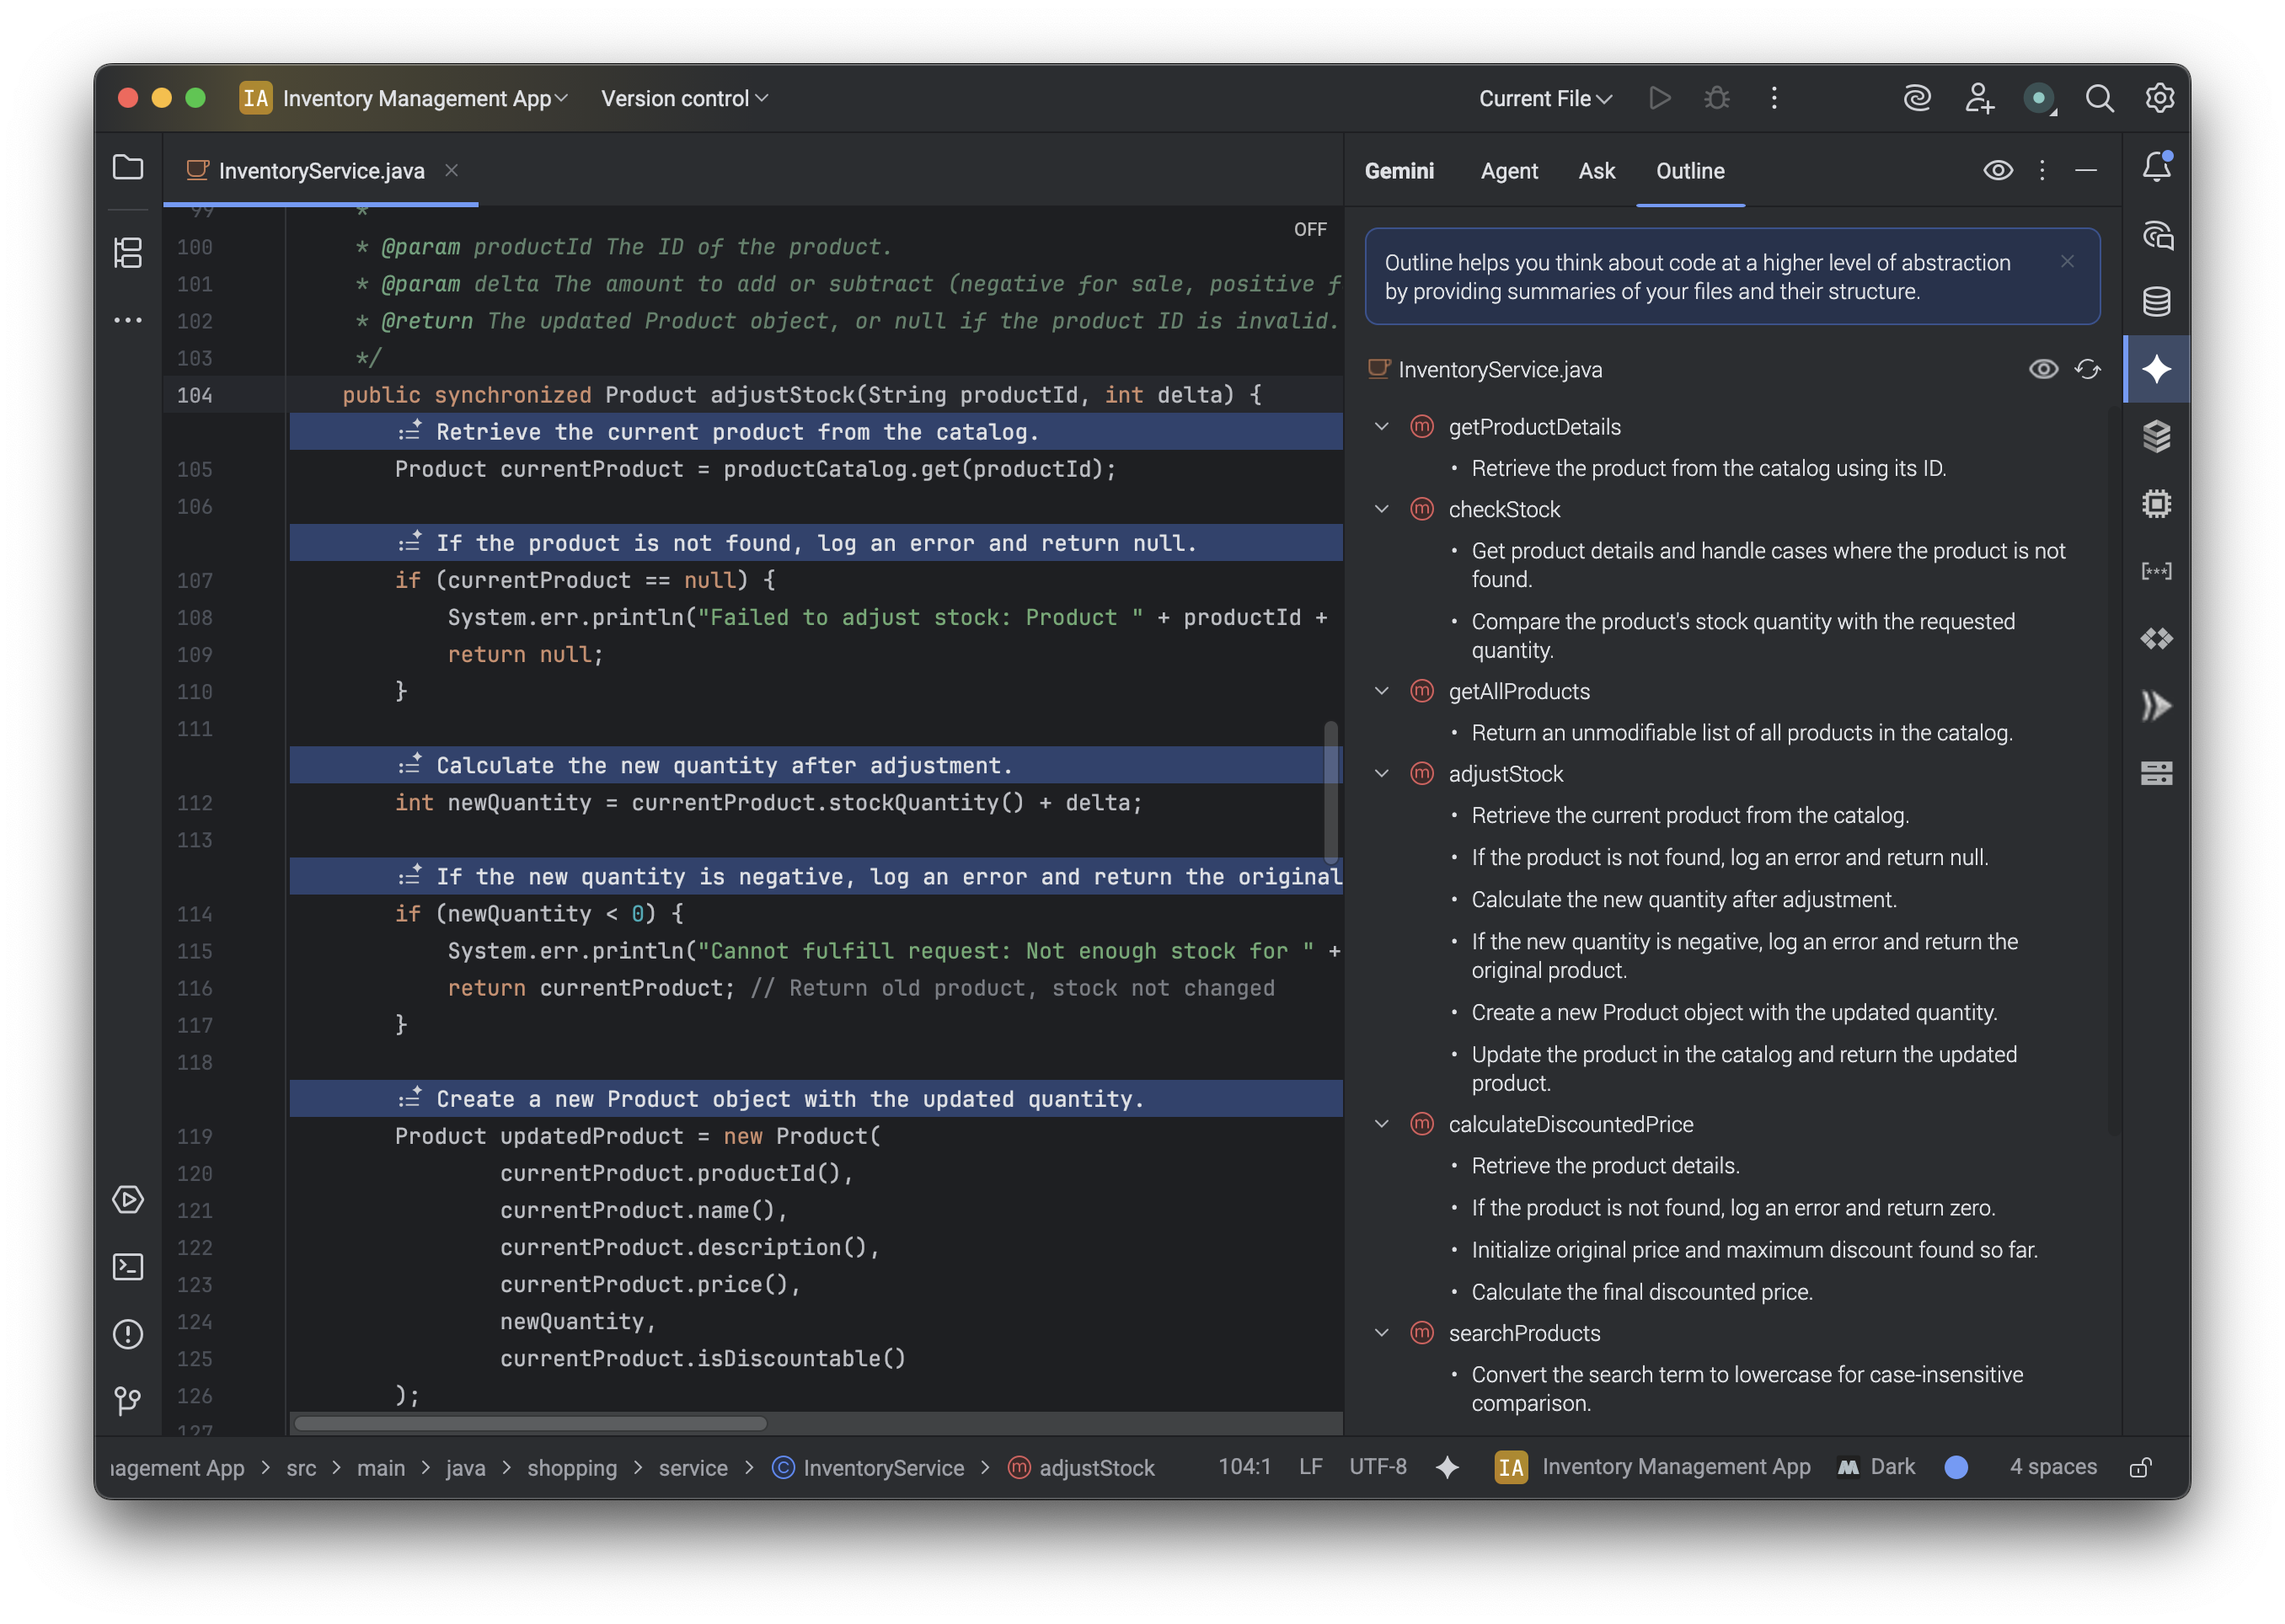Viewport: 2285px width, 1624px height.
Task: Collapse the adjustStock outline section
Action: click(x=1381, y=773)
